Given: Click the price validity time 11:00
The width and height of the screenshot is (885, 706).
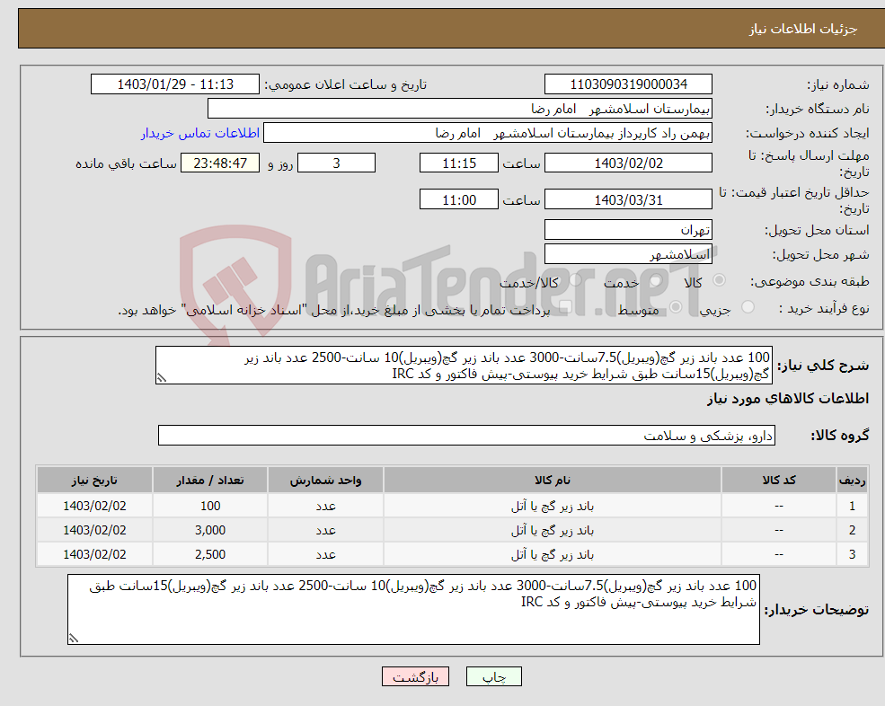Looking at the screenshot, I should [x=459, y=199].
